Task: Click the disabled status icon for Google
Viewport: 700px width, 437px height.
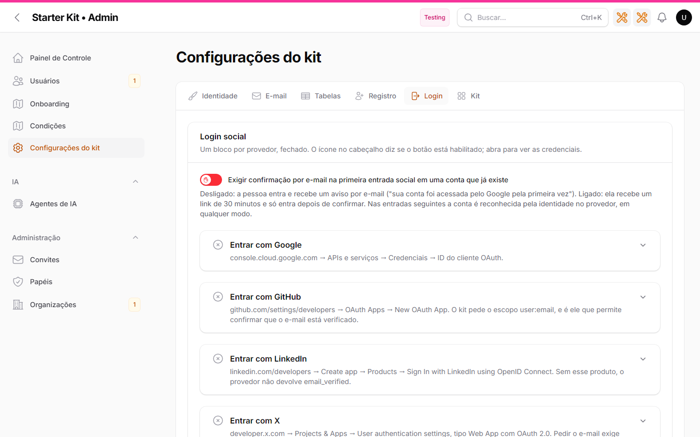Action: pos(218,245)
